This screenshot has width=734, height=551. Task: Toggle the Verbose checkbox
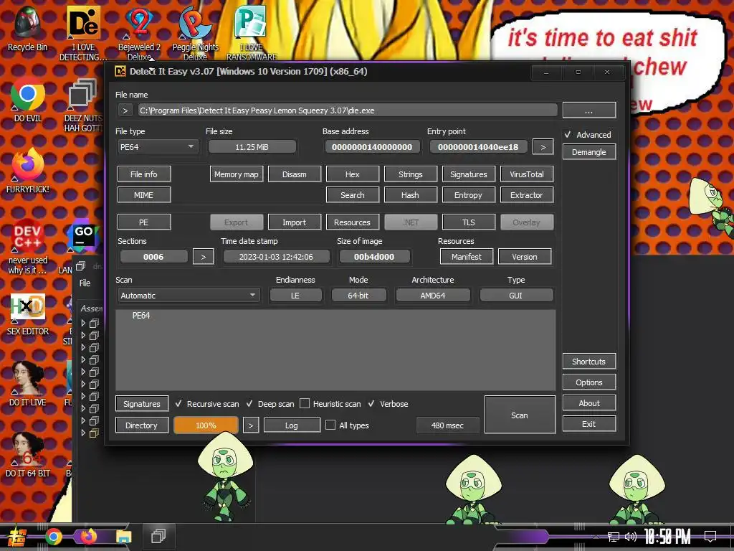coord(371,403)
